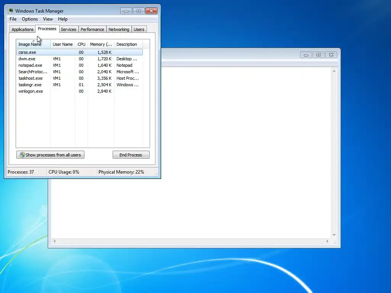Close the Windows Task Manager window
The image size is (391, 293).
coord(151,11)
